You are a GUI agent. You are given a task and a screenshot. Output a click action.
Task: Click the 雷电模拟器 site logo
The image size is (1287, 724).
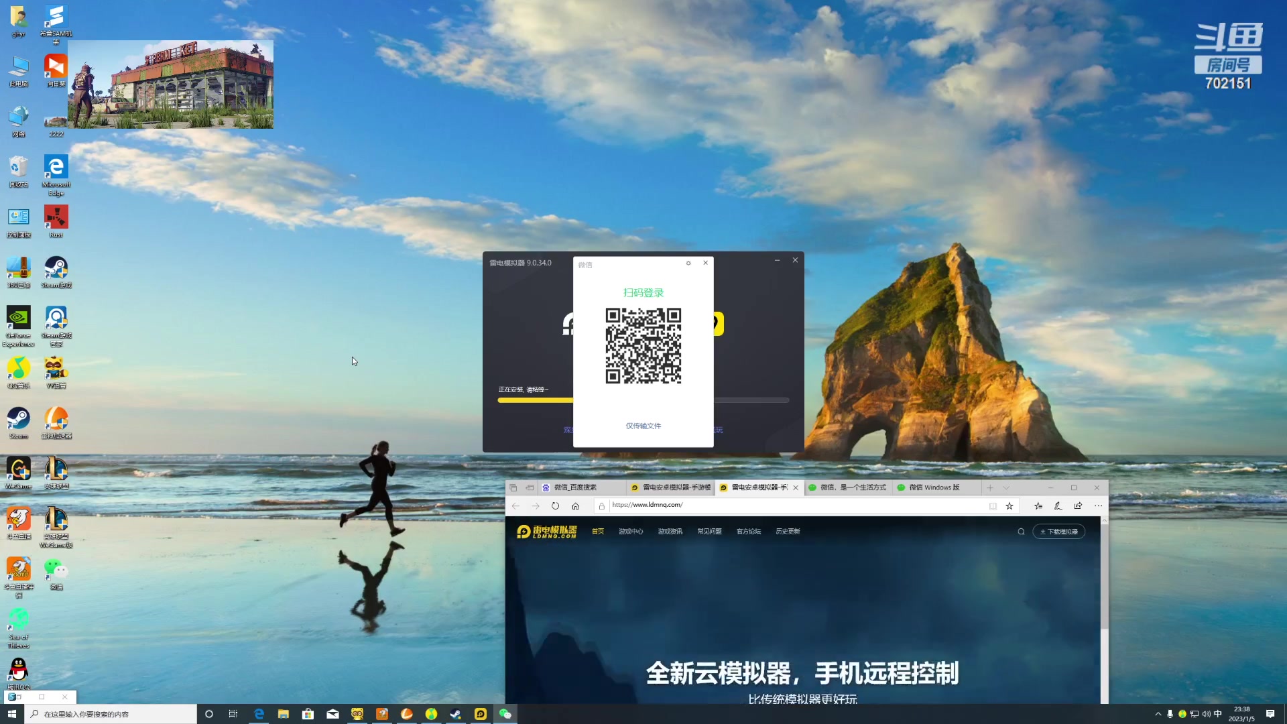tap(546, 532)
